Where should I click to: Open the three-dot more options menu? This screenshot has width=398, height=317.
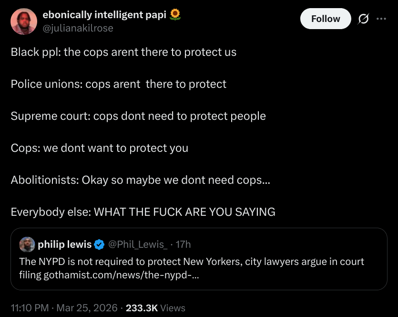pos(381,19)
